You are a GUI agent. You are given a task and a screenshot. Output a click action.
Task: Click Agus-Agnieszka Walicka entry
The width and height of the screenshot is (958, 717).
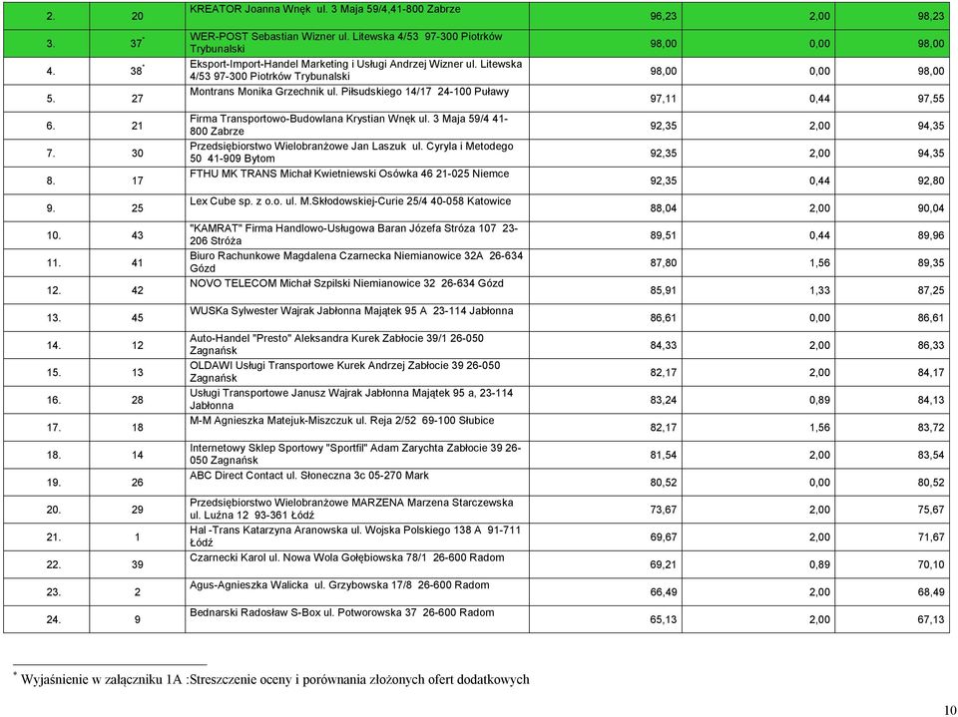tap(357, 592)
